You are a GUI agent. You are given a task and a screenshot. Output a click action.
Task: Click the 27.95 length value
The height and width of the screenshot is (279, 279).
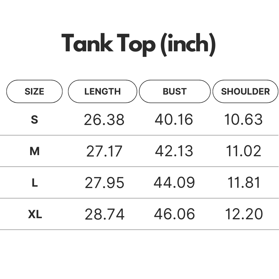point(104,183)
